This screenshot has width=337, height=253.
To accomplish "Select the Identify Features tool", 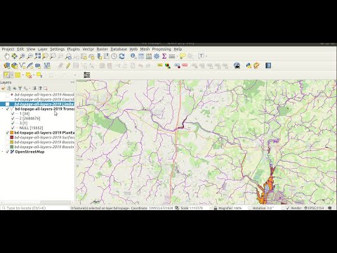I will tap(133, 56).
